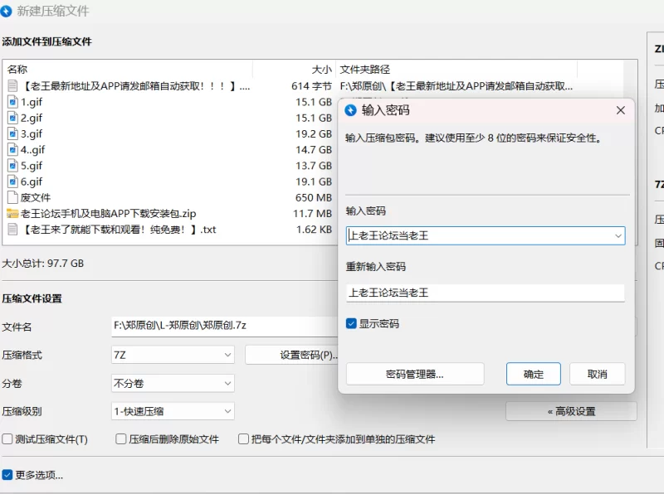
Task: Click the 废文件 blank file icon
Action: [x=12, y=197]
